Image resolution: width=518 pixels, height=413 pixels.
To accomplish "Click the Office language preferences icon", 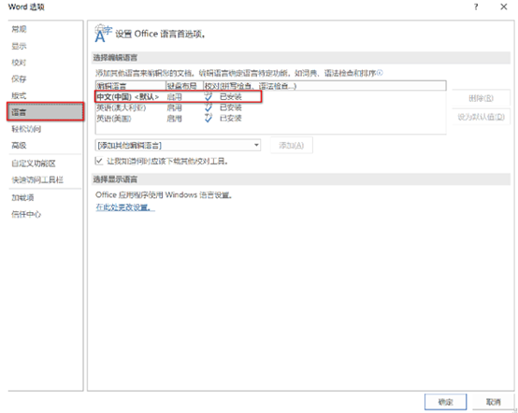I will click(103, 34).
